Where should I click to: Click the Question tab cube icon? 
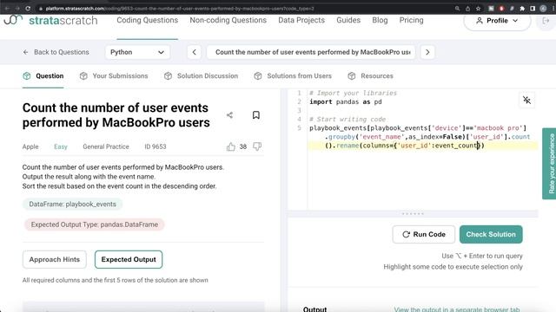(27, 75)
